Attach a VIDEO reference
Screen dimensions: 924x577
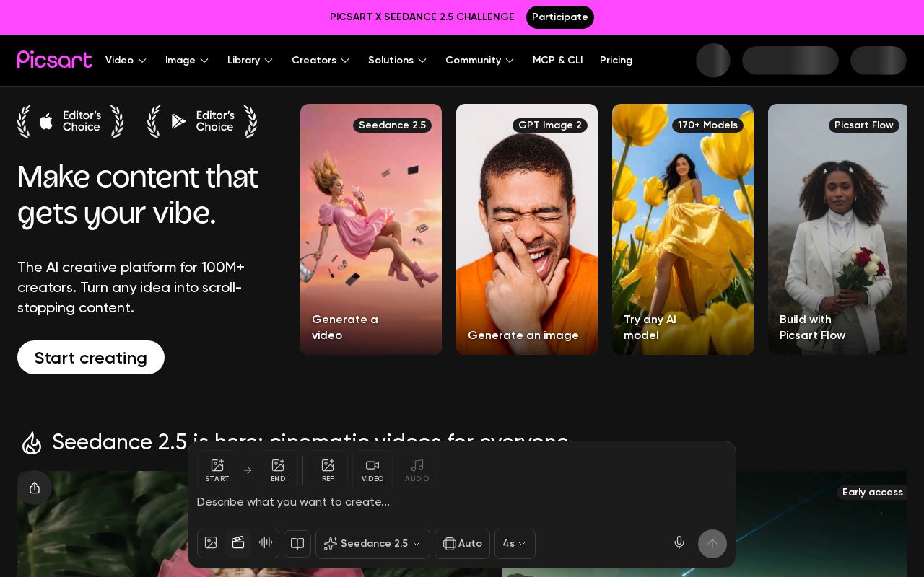[x=372, y=470]
